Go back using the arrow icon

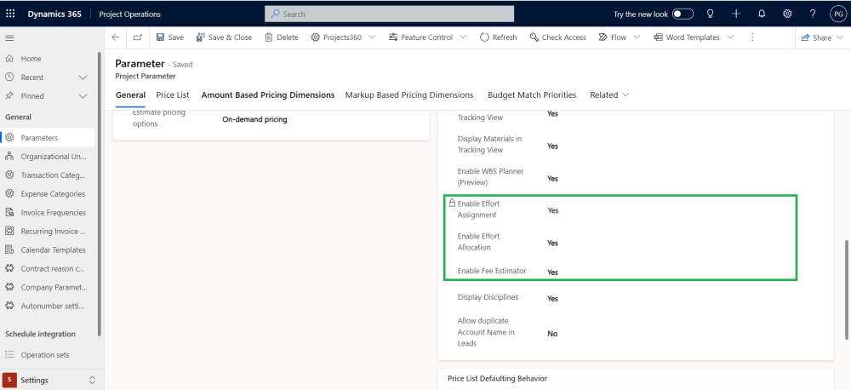[x=116, y=37]
